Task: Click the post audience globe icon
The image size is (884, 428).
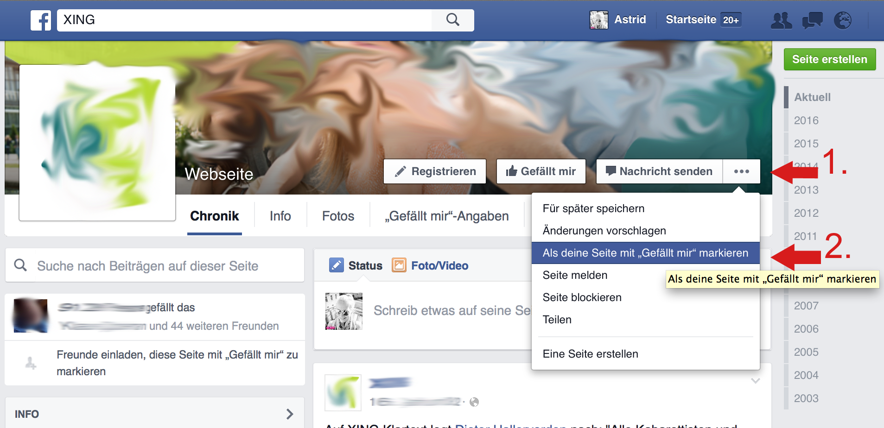Action: (x=474, y=402)
